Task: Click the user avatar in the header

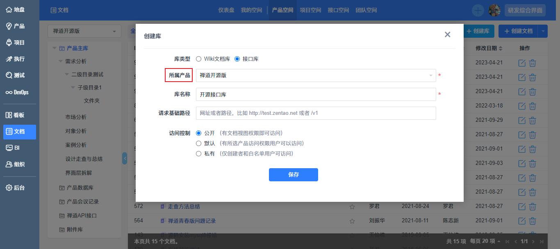Action: [495, 10]
